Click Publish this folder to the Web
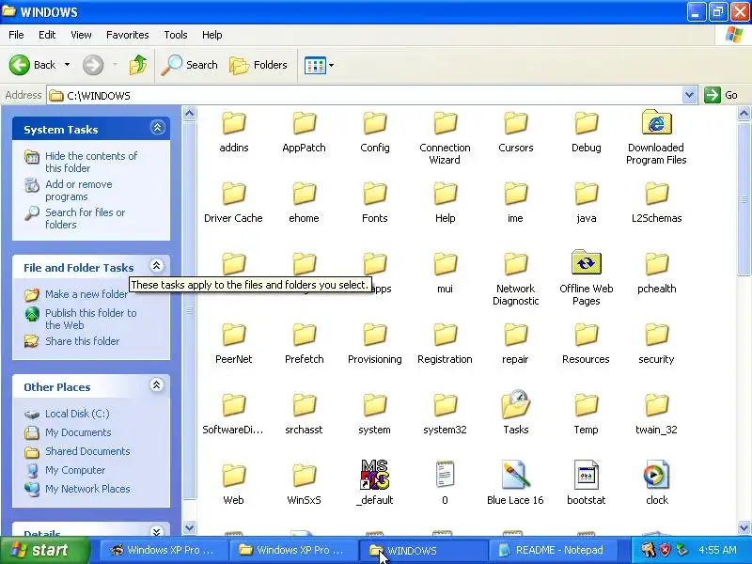The height and width of the screenshot is (564, 752). (x=90, y=319)
